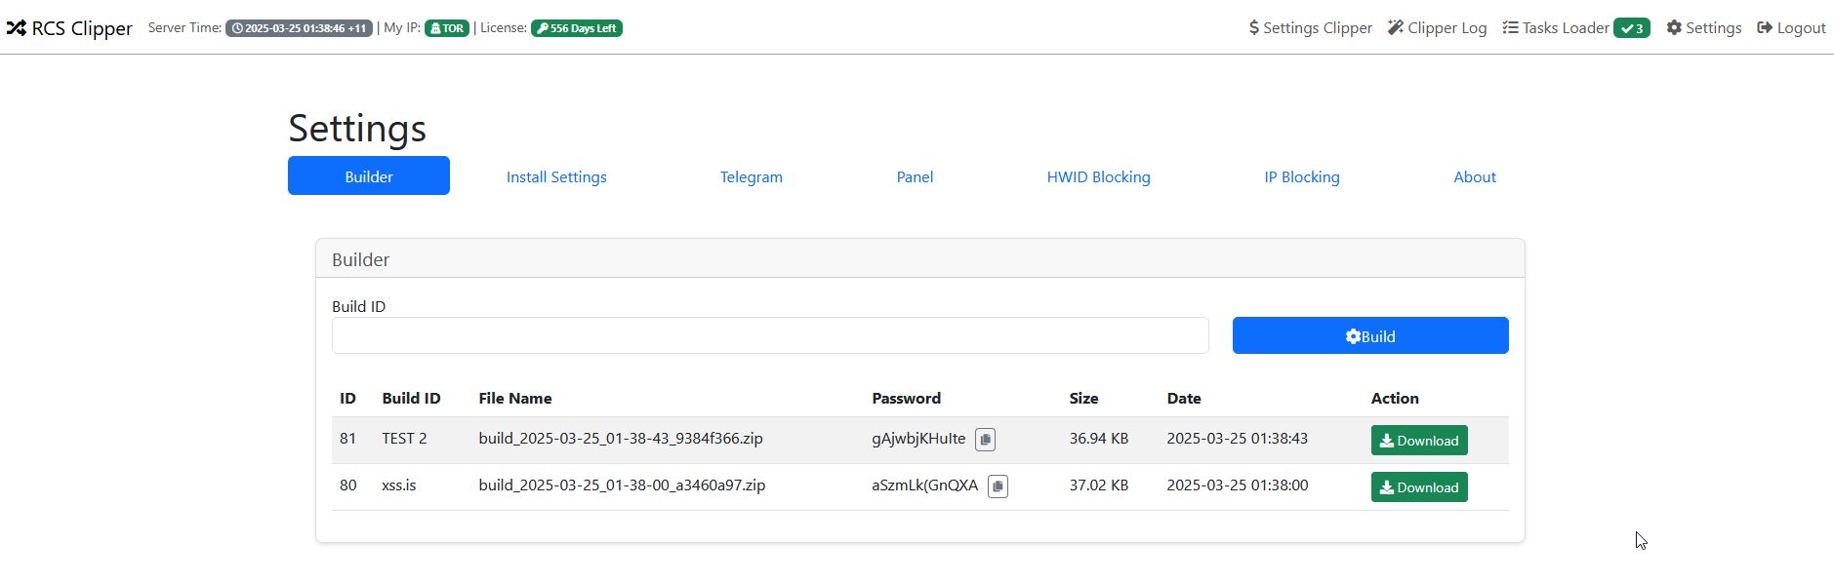Click the green TOR IP badge
The height and width of the screenshot is (582, 1834).
tap(447, 28)
